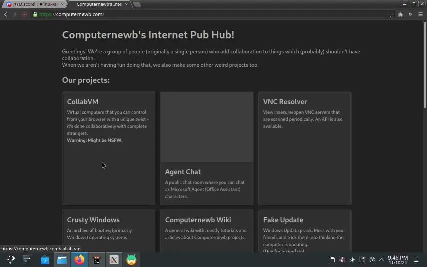Expand hidden system tray icons arrow

tap(382, 260)
